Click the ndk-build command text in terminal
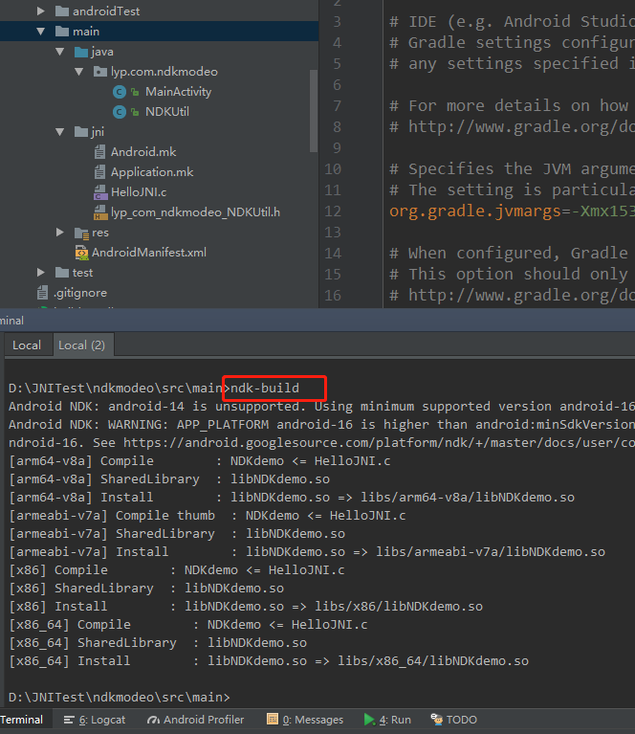Screen dimensions: 635x734 265,389
